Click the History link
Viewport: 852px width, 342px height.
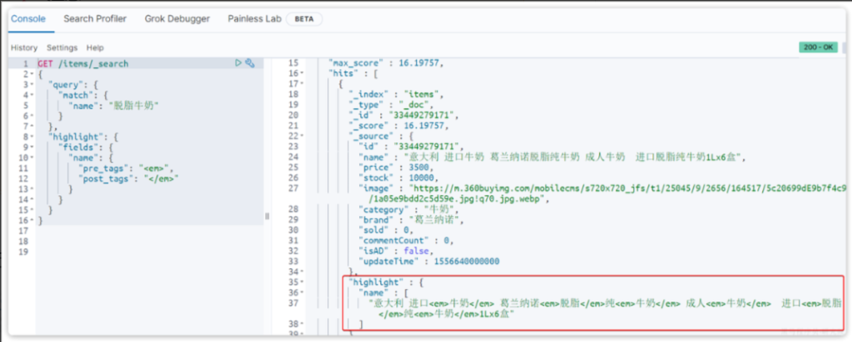[x=24, y=48]
